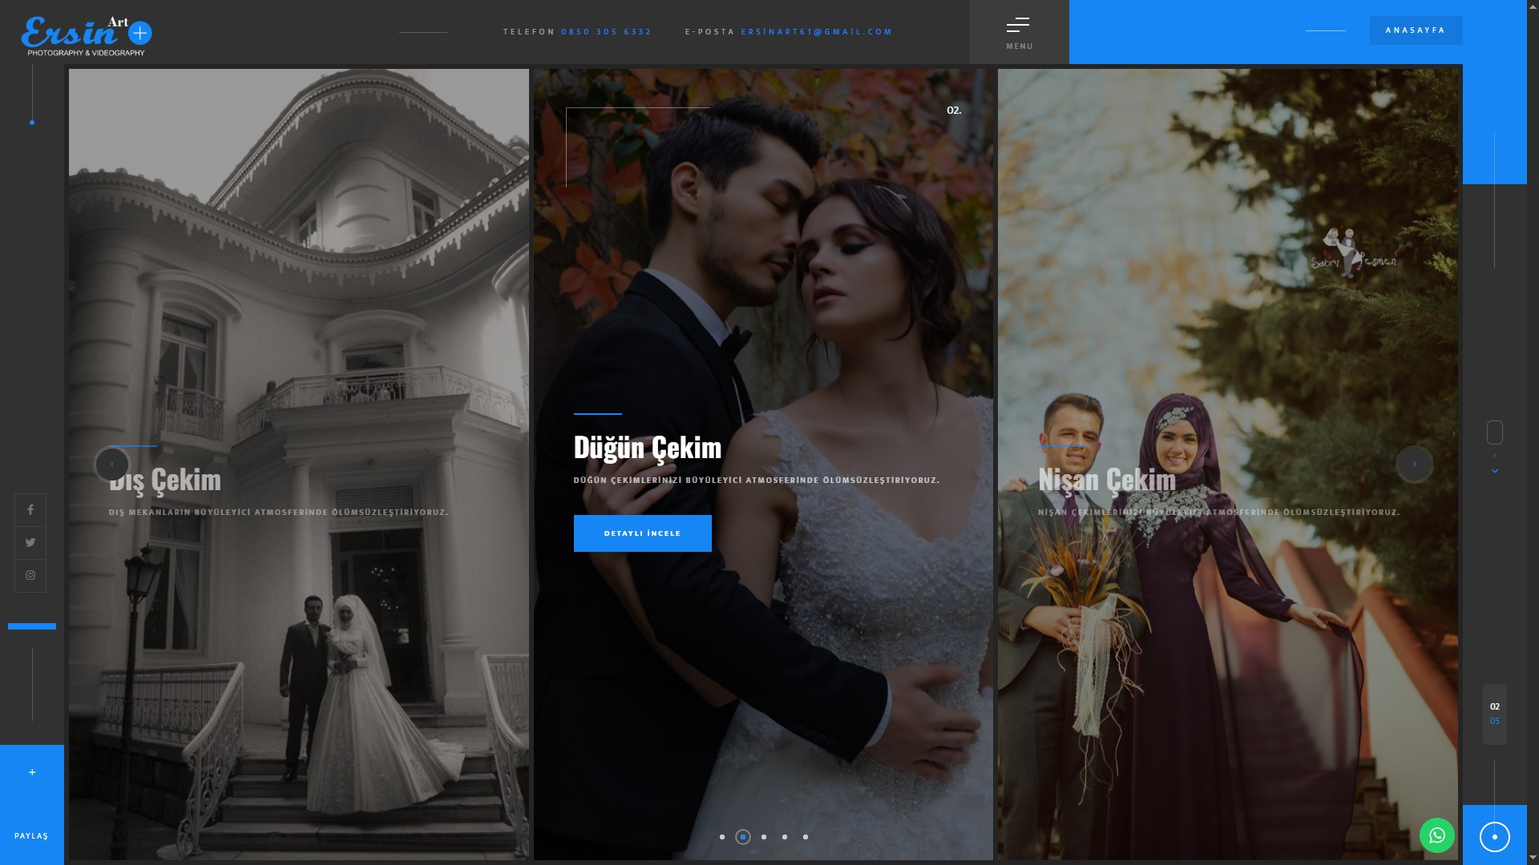Click phone number 0850 305 6332
Viewport: 1539px width, 865px height.
click(x=606, y=32)
